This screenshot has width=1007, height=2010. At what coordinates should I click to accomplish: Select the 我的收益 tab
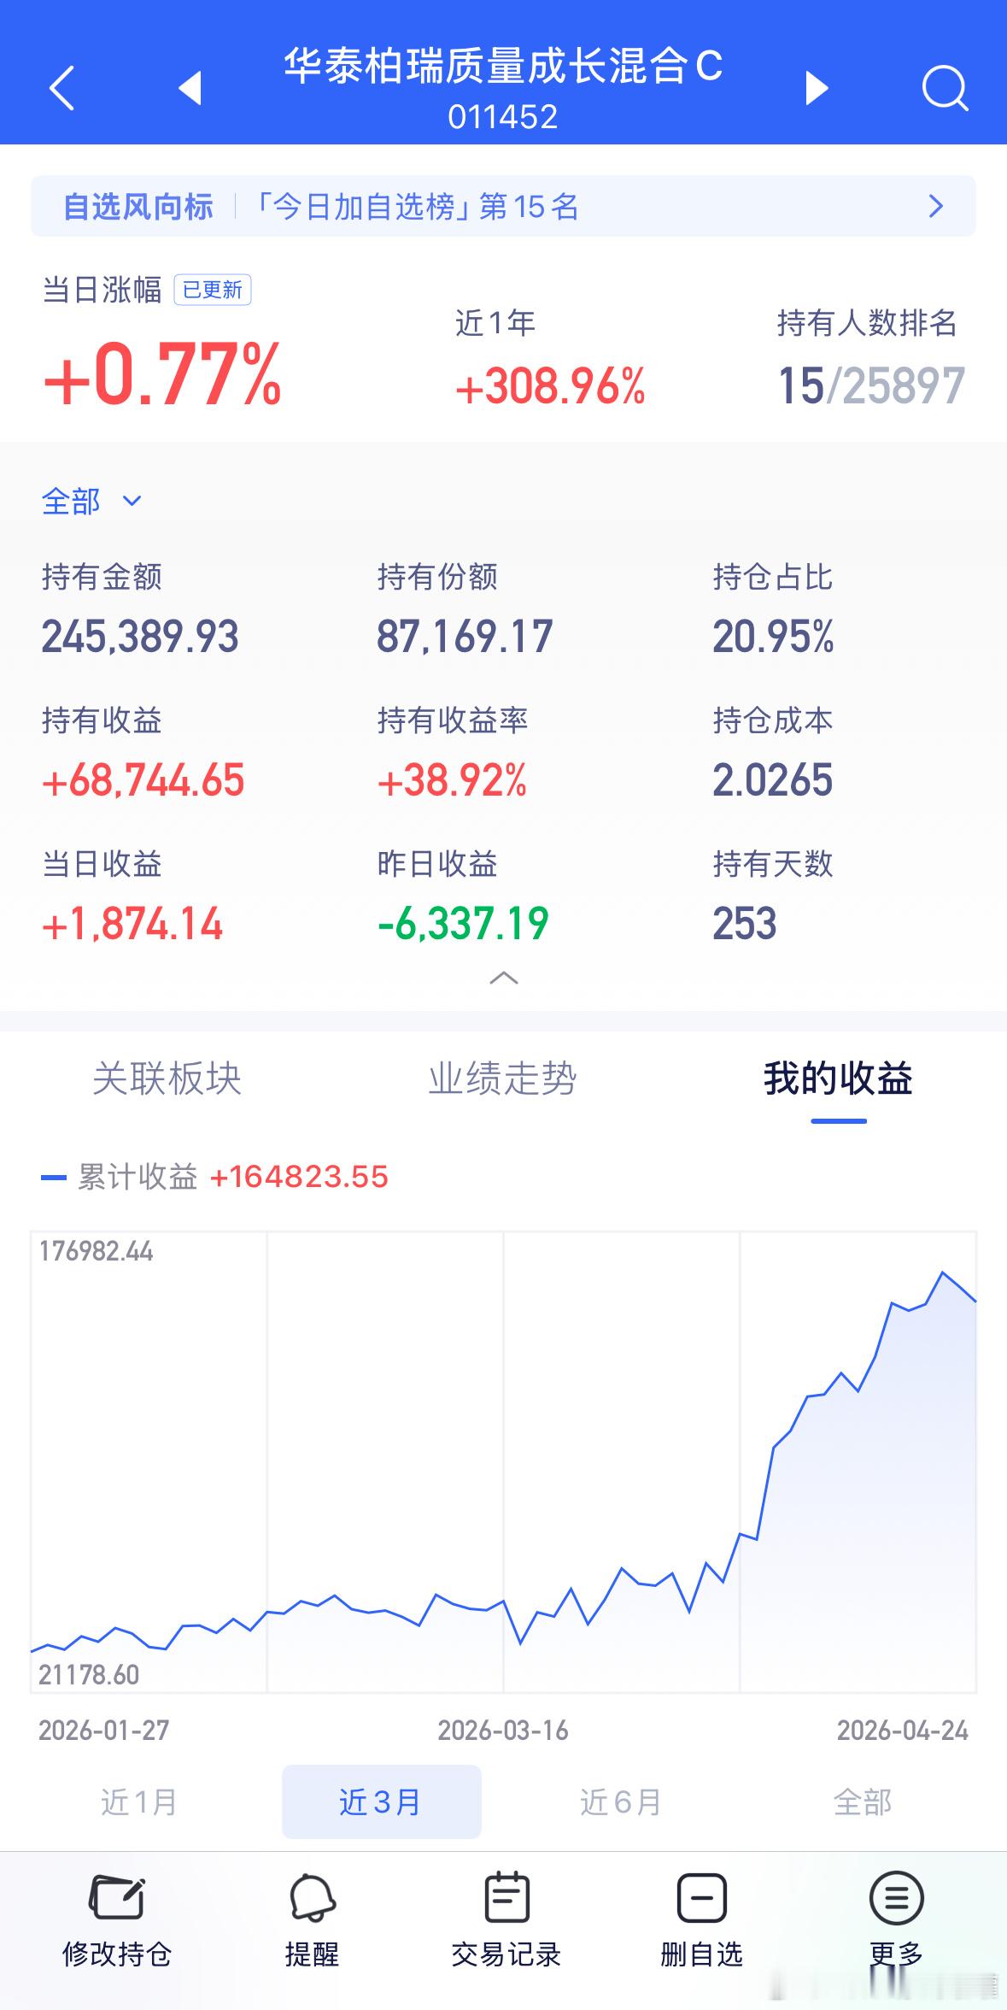839,1078
